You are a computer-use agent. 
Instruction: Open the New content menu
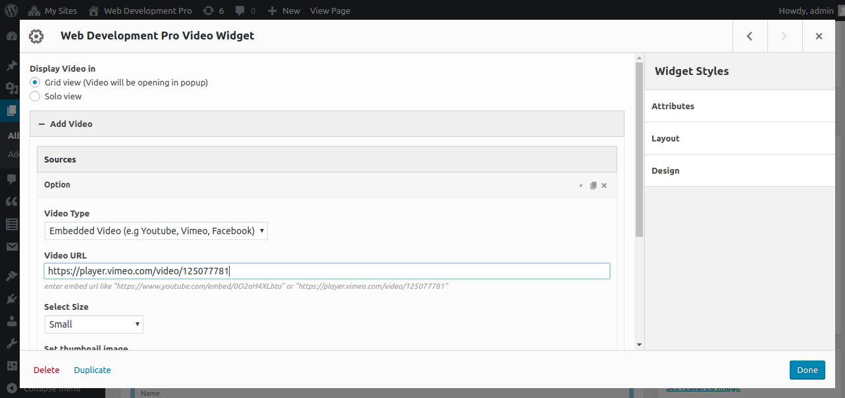pos(284,11)
